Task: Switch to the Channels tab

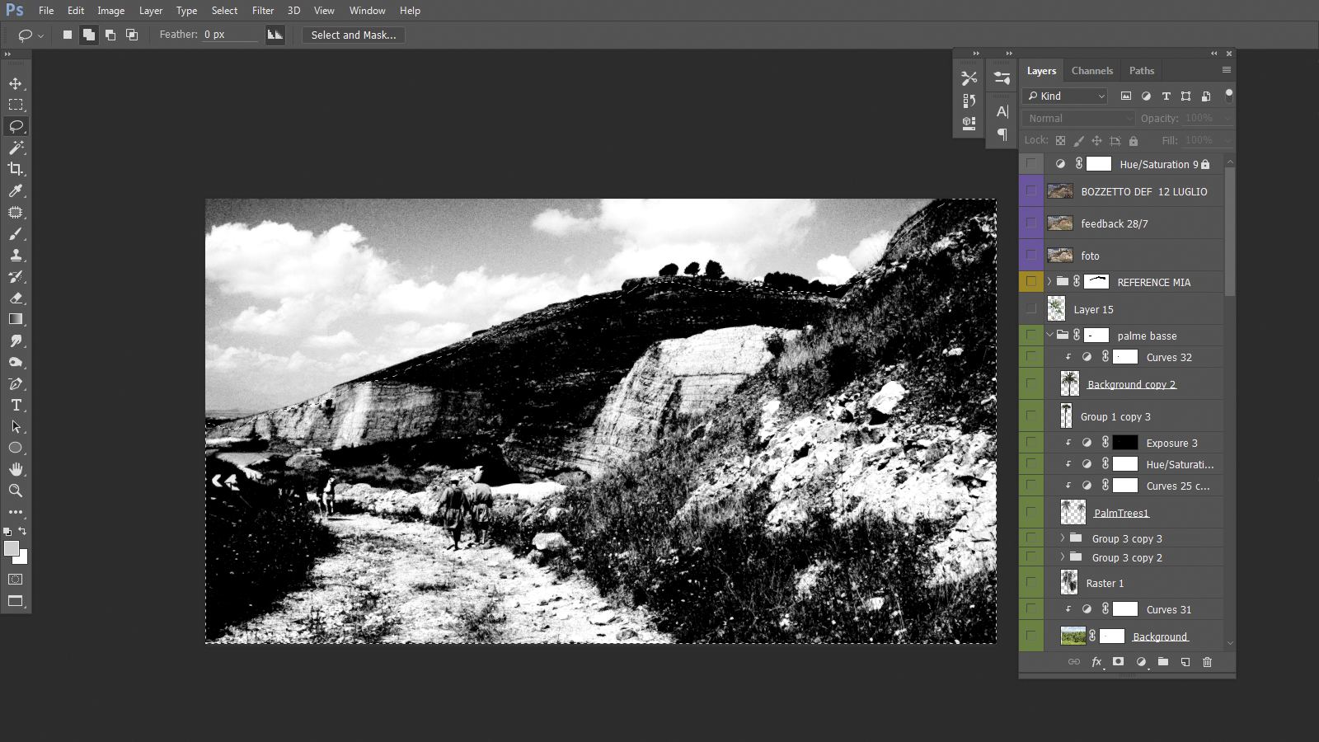Action: [x=1091, y=71]
